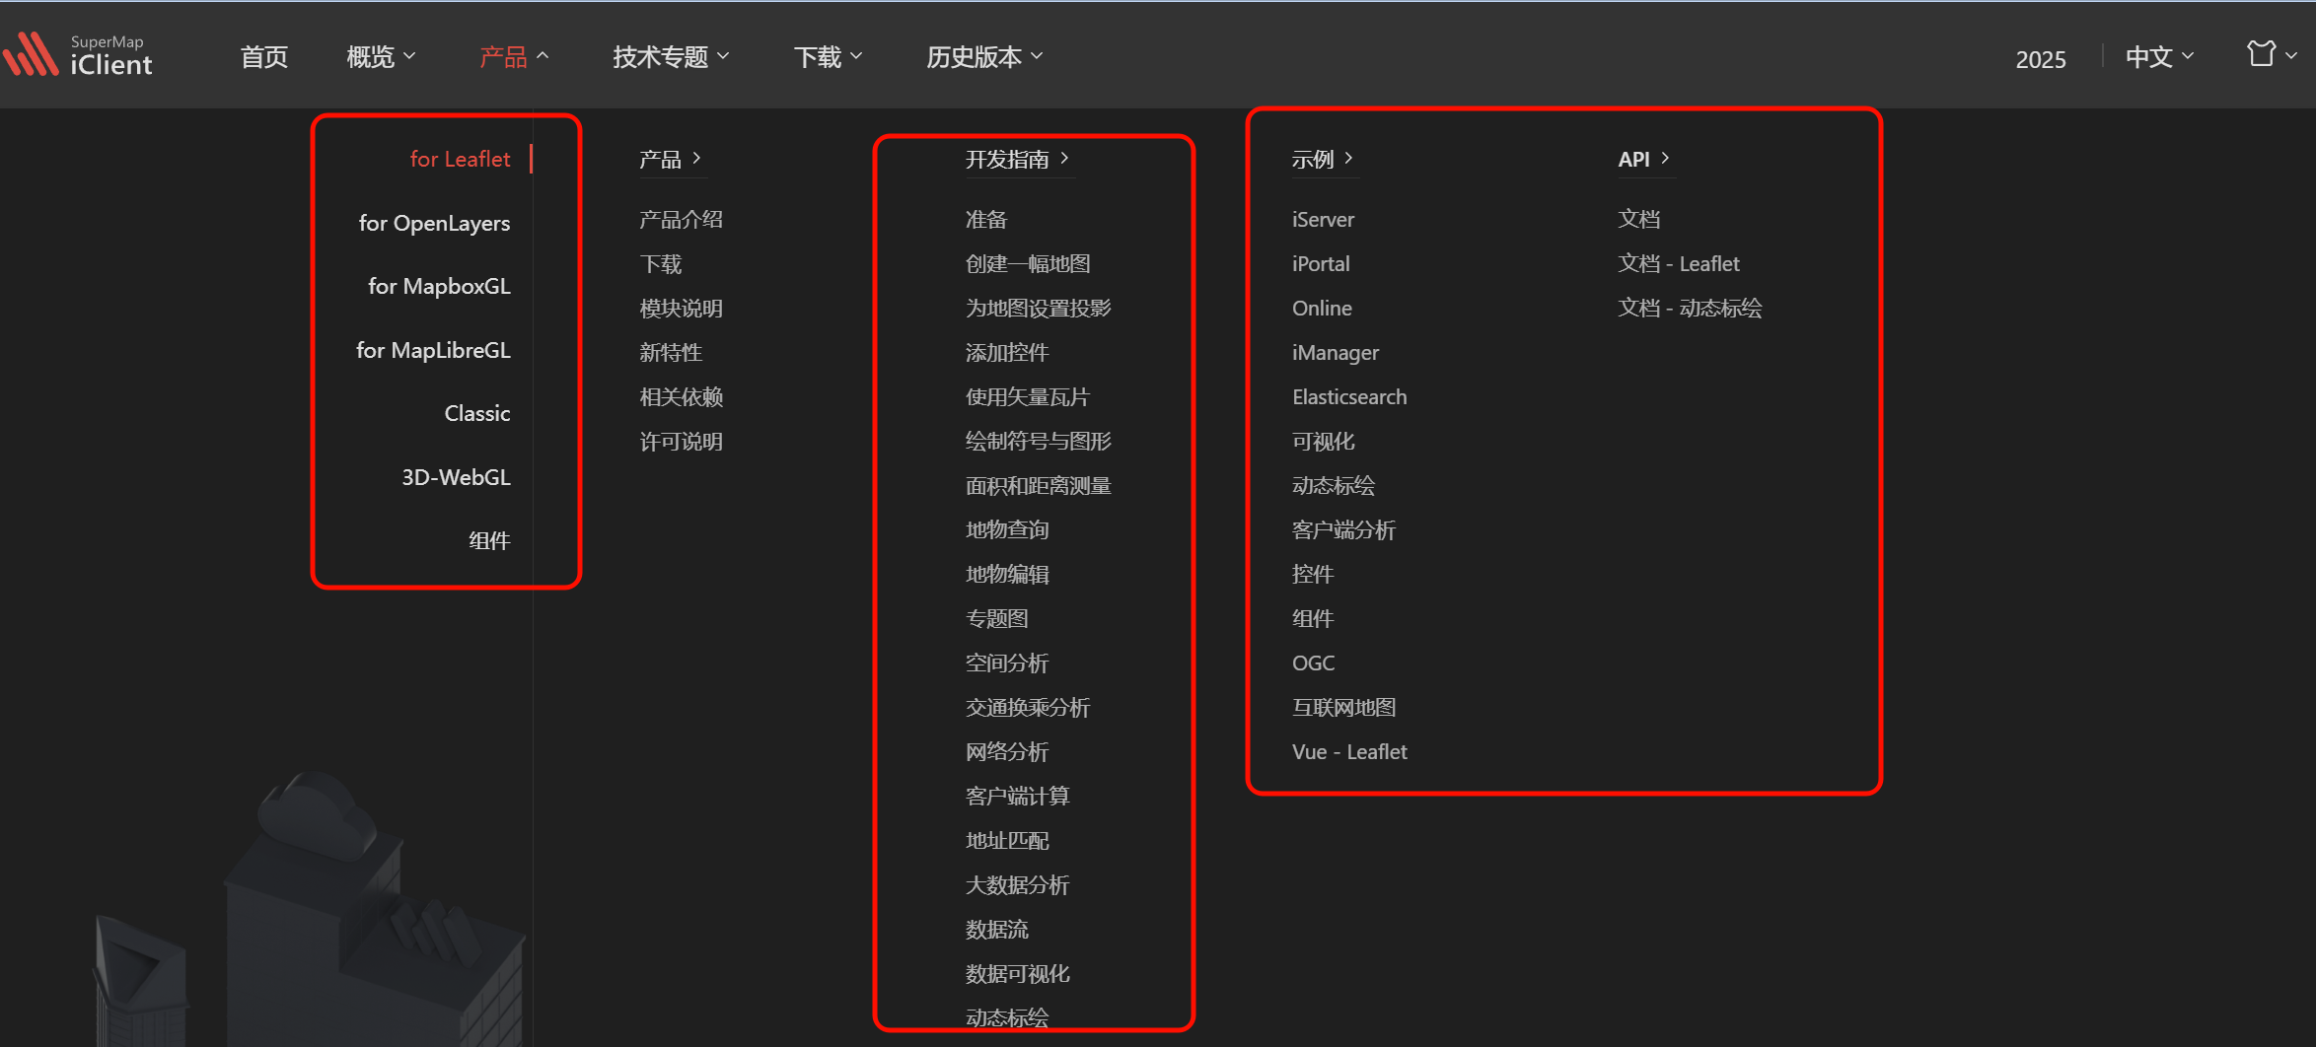The image size is (2316, 1047).
Task: Select the 3D-WebGL product tab
Action: point(456,477)
